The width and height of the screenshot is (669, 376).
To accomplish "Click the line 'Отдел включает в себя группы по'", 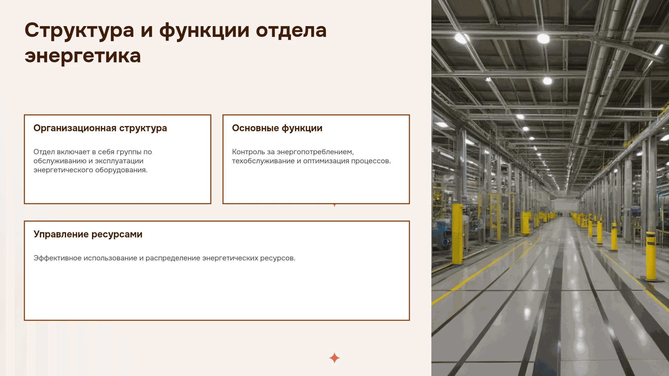I will pyautogui.click(x=93, y=152).
